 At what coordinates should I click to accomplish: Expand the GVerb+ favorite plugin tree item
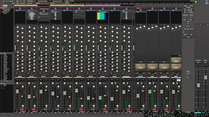[1, 12]
